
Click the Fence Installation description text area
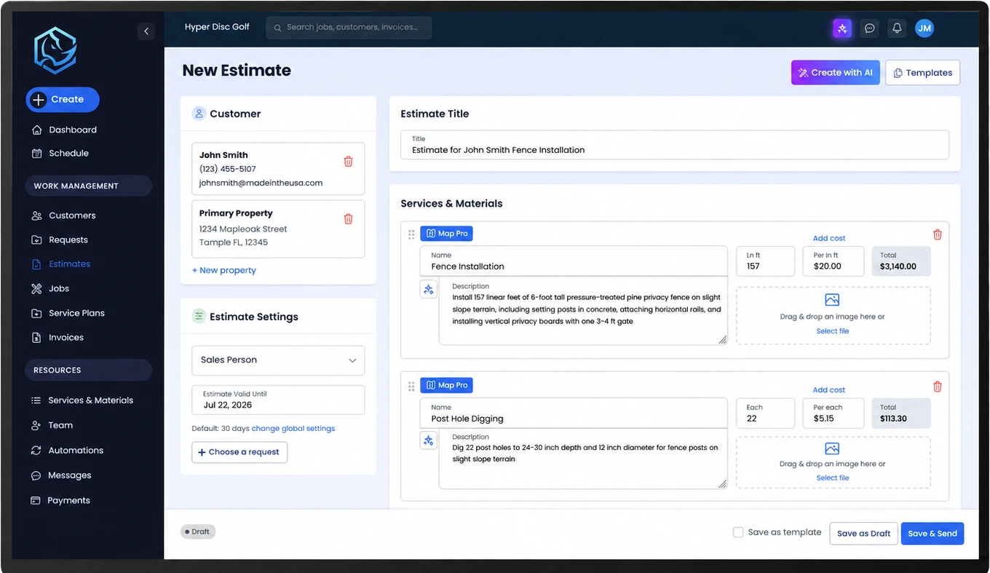tap(583, 311)
